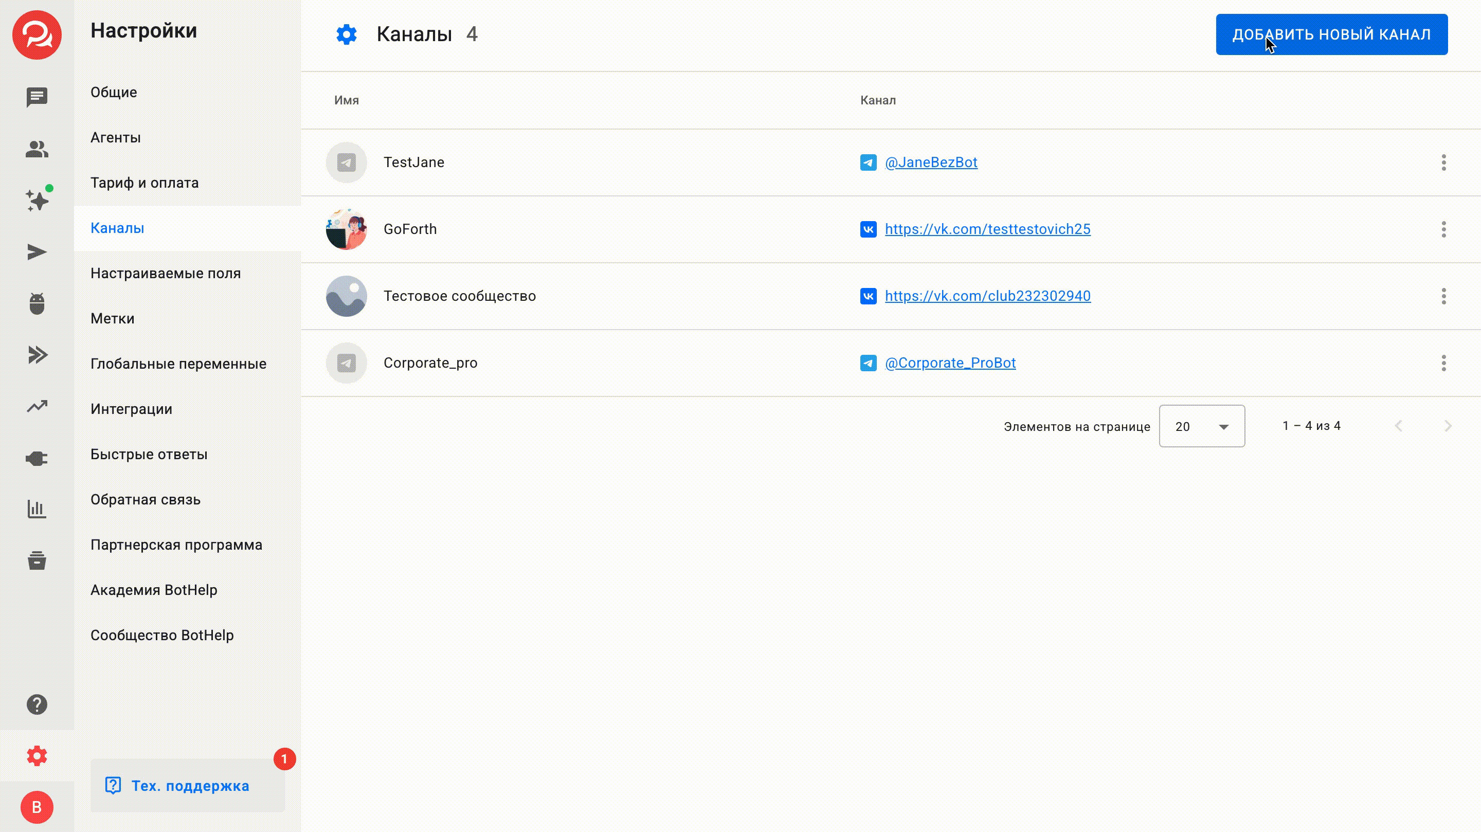
Task: Open three-dot menu for GoForth channel
Action: (1443, 229)
